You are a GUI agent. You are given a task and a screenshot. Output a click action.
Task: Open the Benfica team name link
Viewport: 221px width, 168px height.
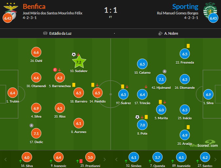[34, 6]
